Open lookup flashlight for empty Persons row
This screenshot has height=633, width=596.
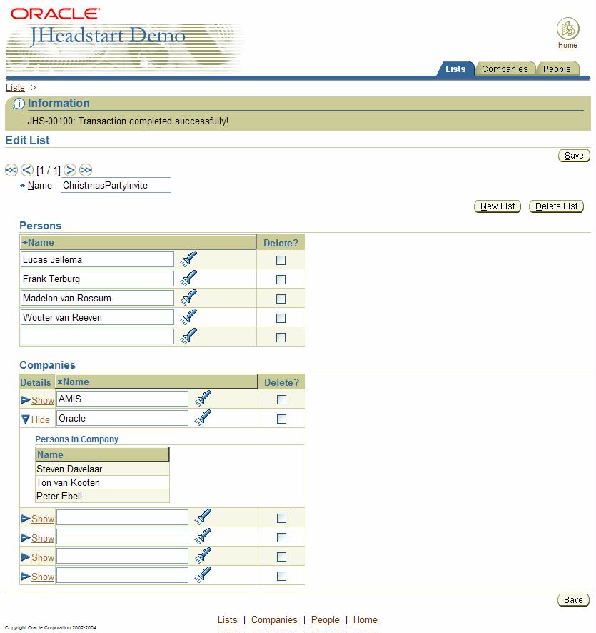coord(188,337)
